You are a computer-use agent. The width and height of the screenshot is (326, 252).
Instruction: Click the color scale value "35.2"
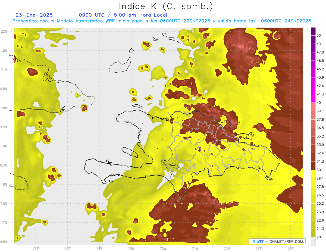320,136
